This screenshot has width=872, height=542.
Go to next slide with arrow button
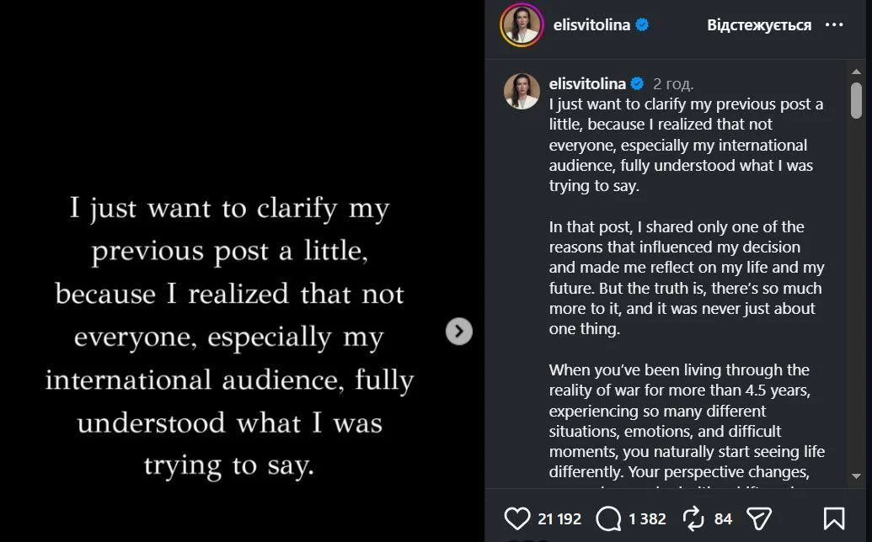coord(459,332)
